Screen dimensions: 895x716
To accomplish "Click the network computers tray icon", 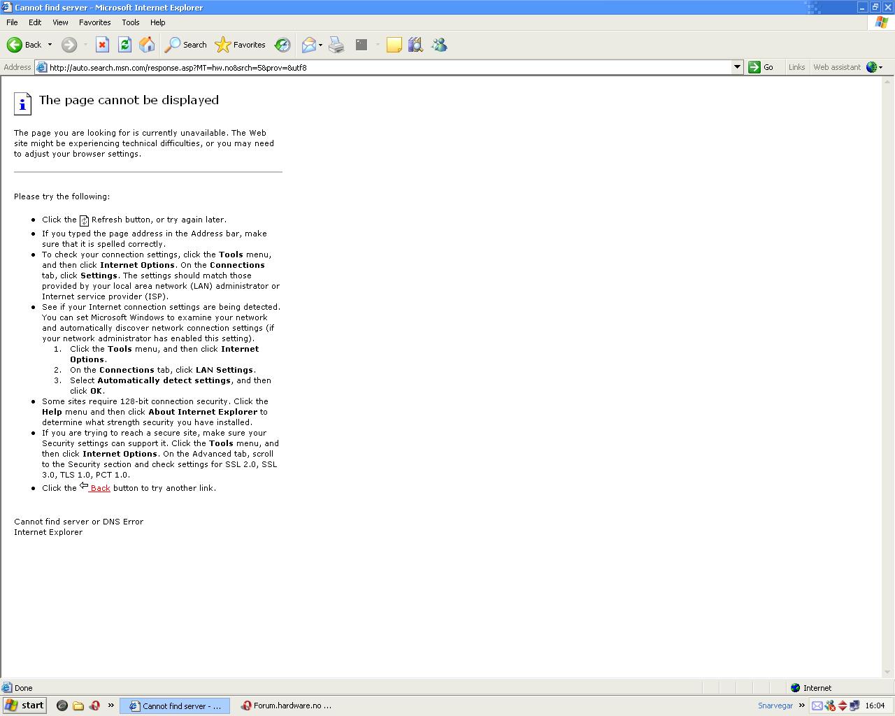I will (854, 706).
